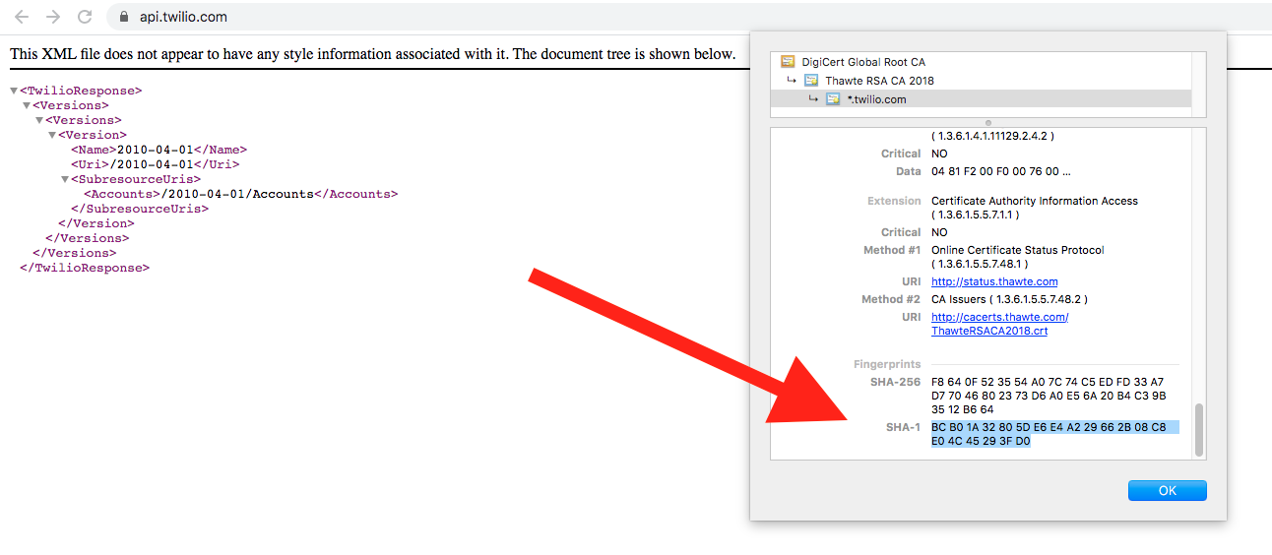Open the cacerts.thawte.com ThawteRSACA2018.crt link
This screenshot has width=1272, height=555.
pyautogui.click(x=999, y=324)
